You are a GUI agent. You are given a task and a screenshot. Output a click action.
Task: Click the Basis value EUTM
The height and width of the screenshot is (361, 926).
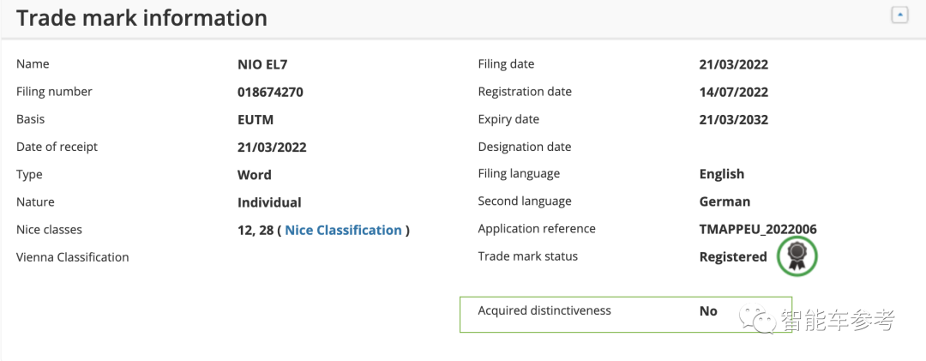point(256,120)
